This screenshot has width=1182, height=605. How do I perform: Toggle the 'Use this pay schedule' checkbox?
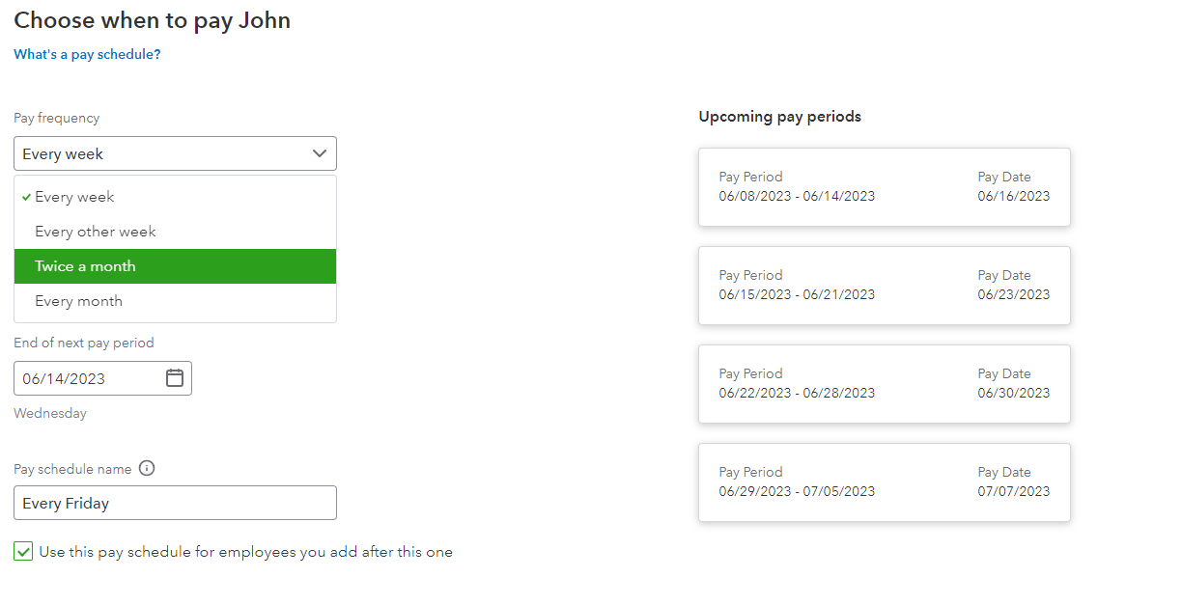click(23, 552)
